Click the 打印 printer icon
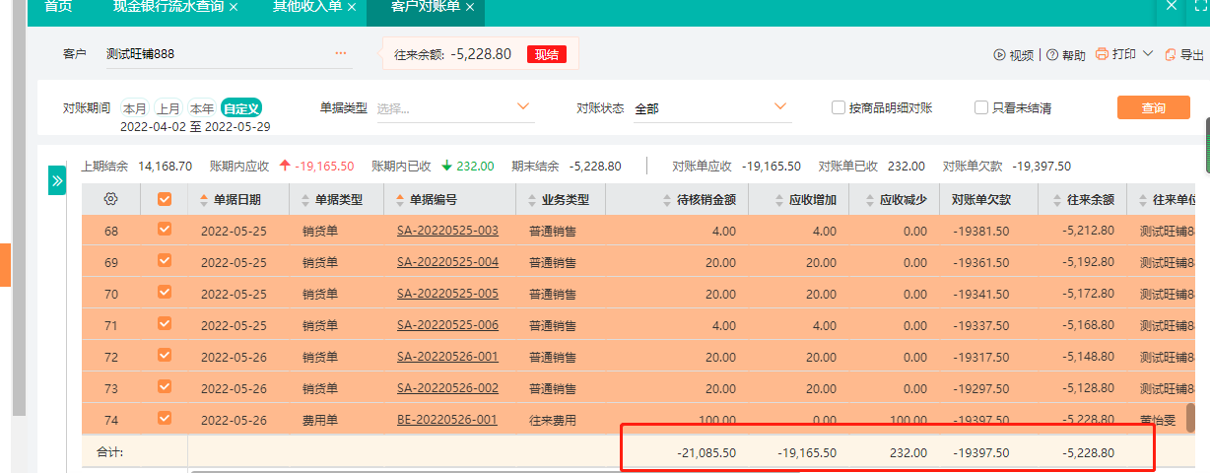 (x=1102, y=54)
